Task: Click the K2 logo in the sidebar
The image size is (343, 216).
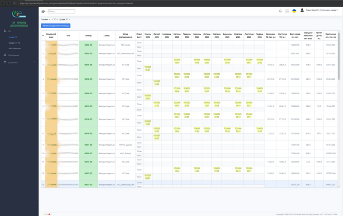Action: click(x=19, y=15)
